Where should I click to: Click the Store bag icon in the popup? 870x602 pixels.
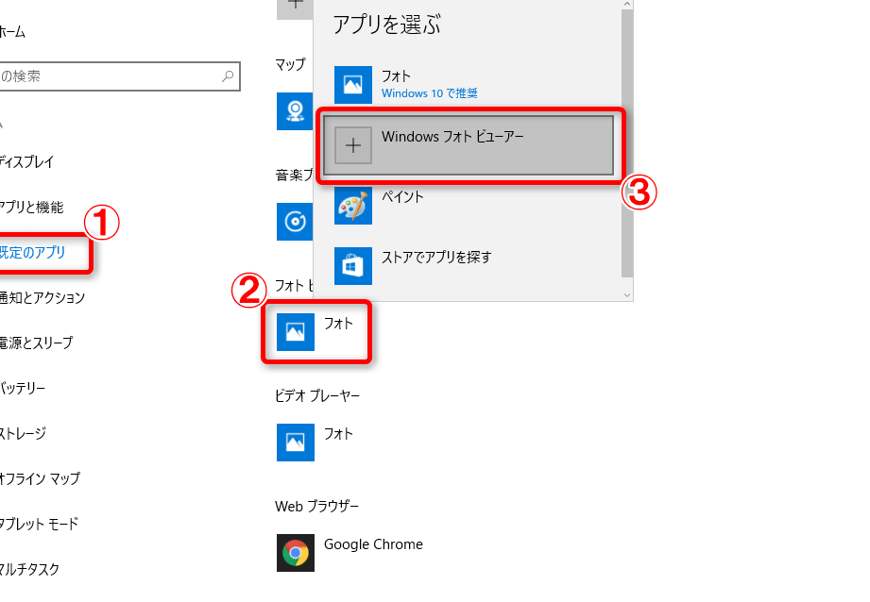(353, 265)
